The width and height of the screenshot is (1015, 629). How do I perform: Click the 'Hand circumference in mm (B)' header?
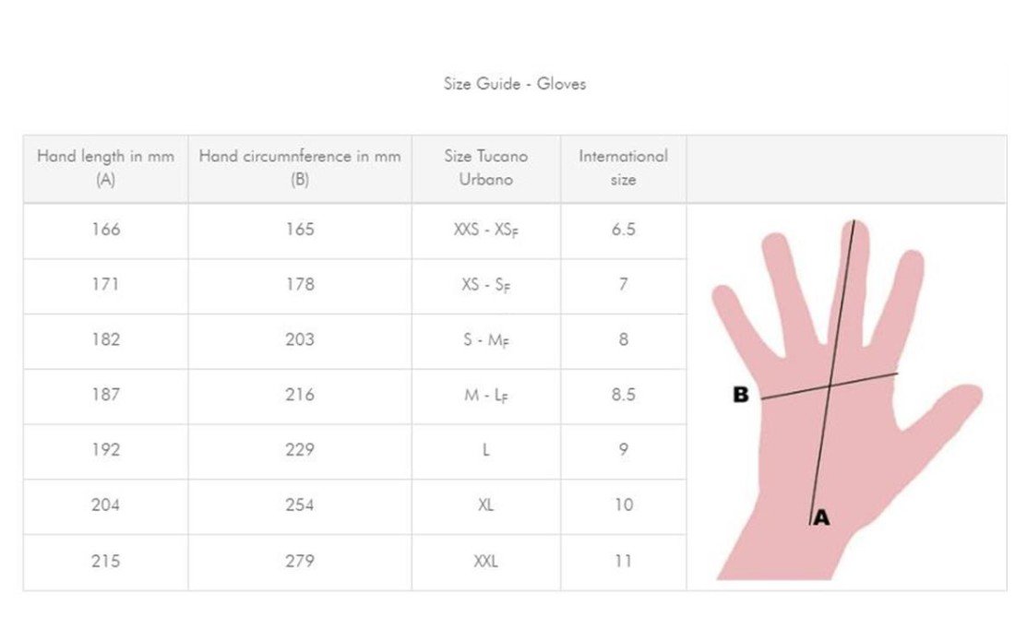300,168
